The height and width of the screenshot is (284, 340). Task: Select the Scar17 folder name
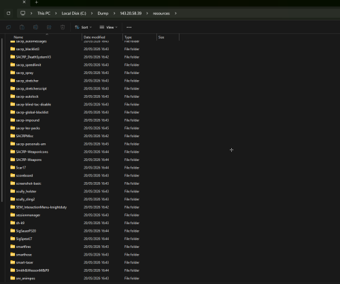(21, 168)
